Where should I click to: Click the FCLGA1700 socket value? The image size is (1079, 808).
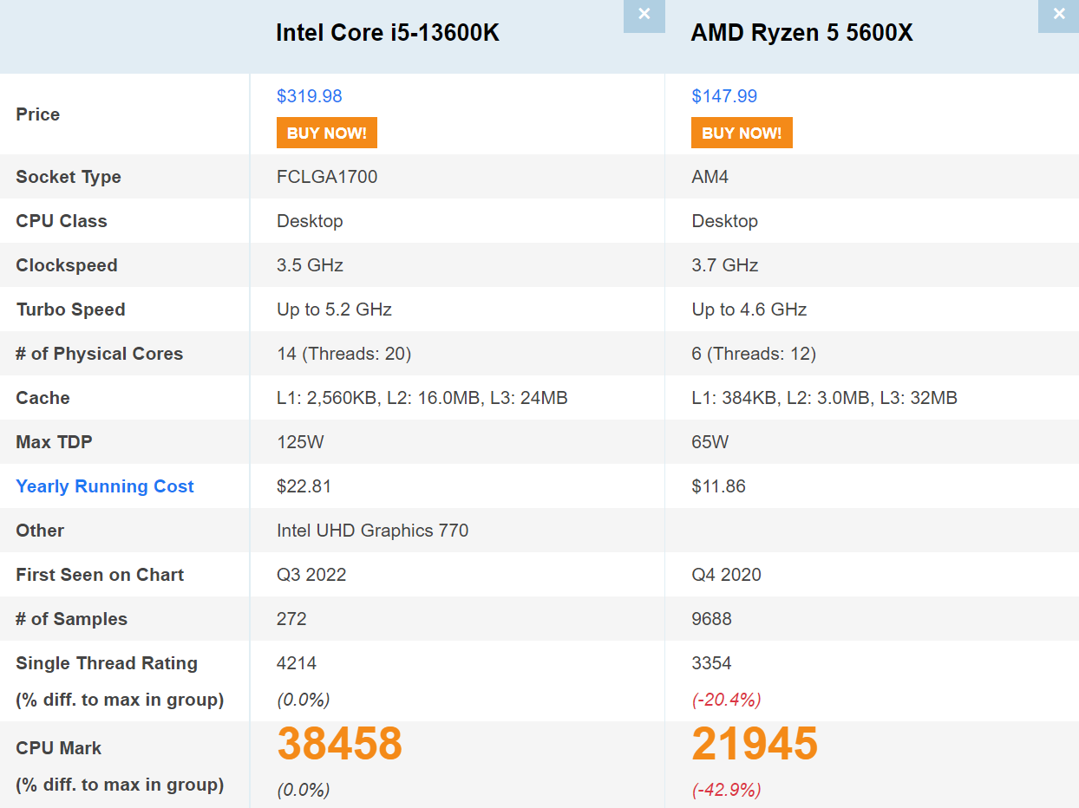click(327, 177)
